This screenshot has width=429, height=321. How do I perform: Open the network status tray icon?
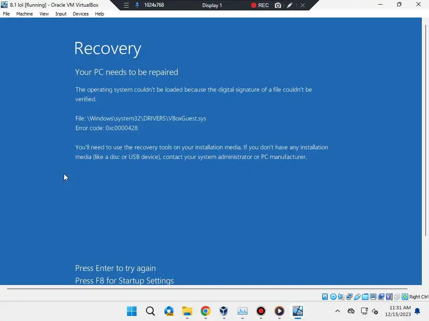(364, 311)
